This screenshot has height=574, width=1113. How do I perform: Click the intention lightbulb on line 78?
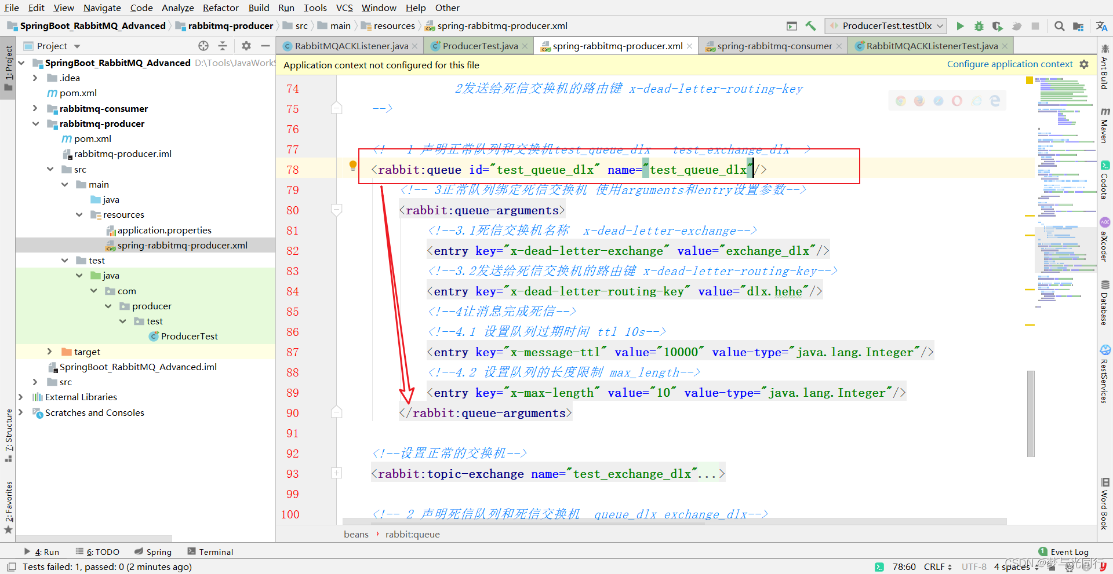[352, 166]
